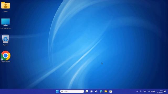Open File Explorer from the taskbar

[x=106, y=91]
